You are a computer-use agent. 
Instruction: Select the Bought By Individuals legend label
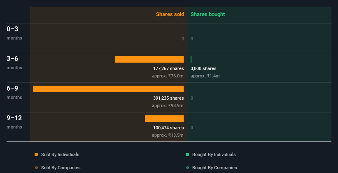point(214,154)
